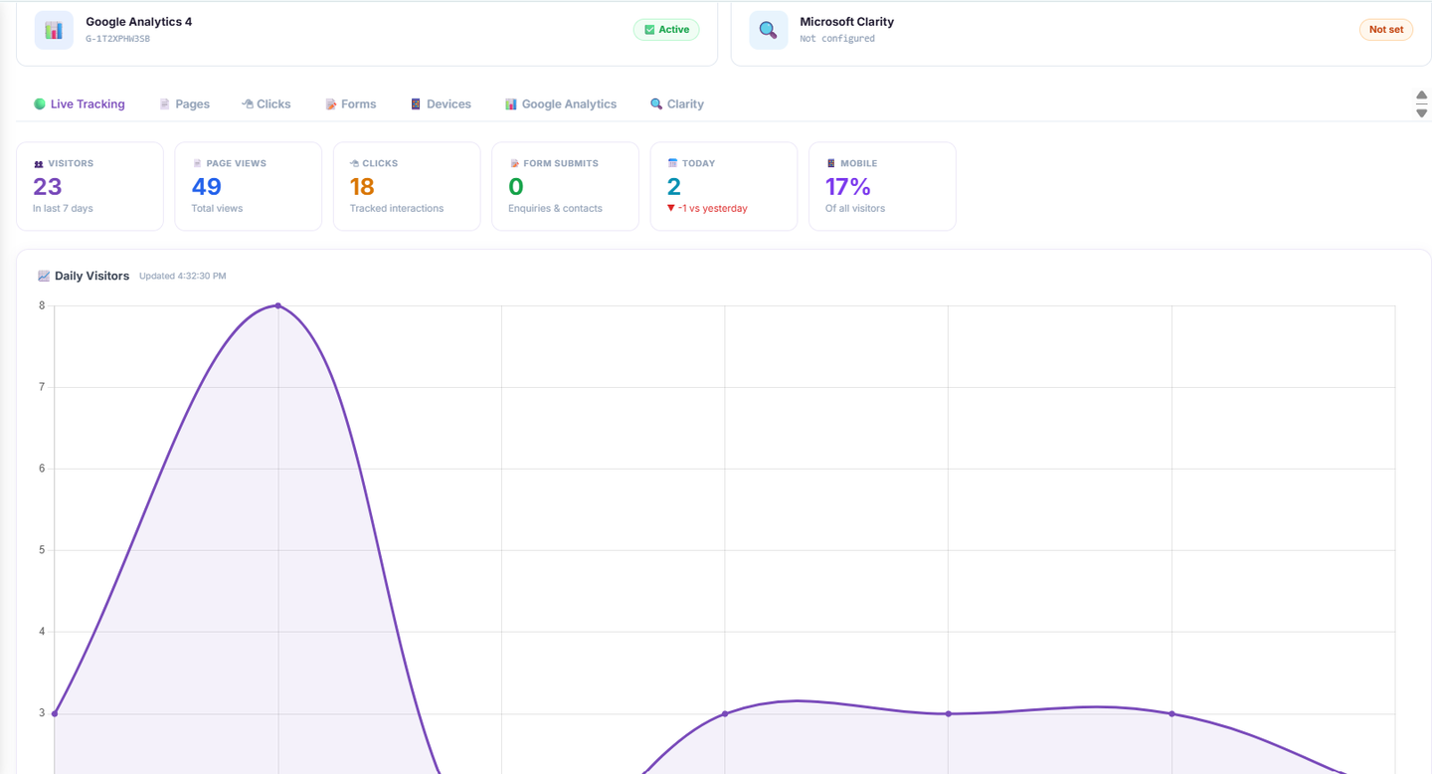Viewport: 1432px width, 774px height.
Task: Click the 'Daily Visitors' chart title
Action: pos(91,276)
